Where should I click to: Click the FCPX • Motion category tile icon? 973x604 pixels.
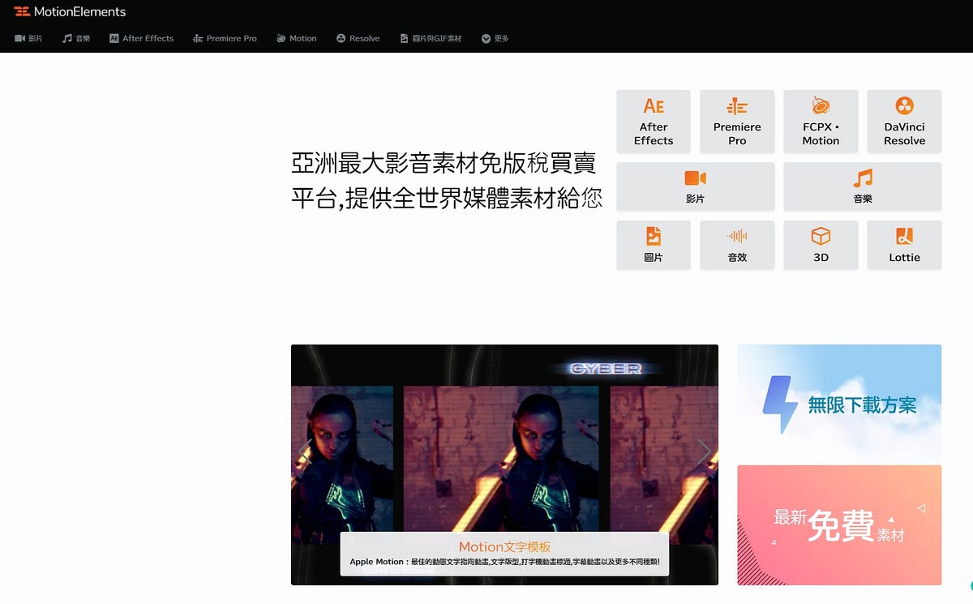(x=821, y=106)
